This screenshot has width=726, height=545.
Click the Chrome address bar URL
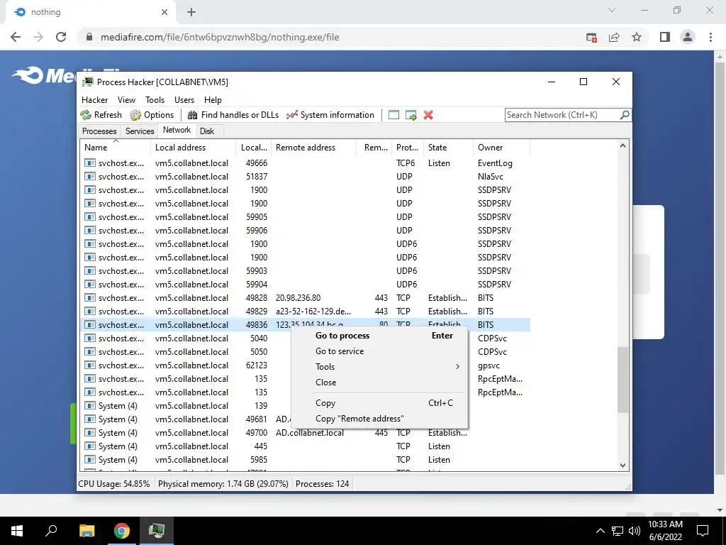[x=220, y=37]
